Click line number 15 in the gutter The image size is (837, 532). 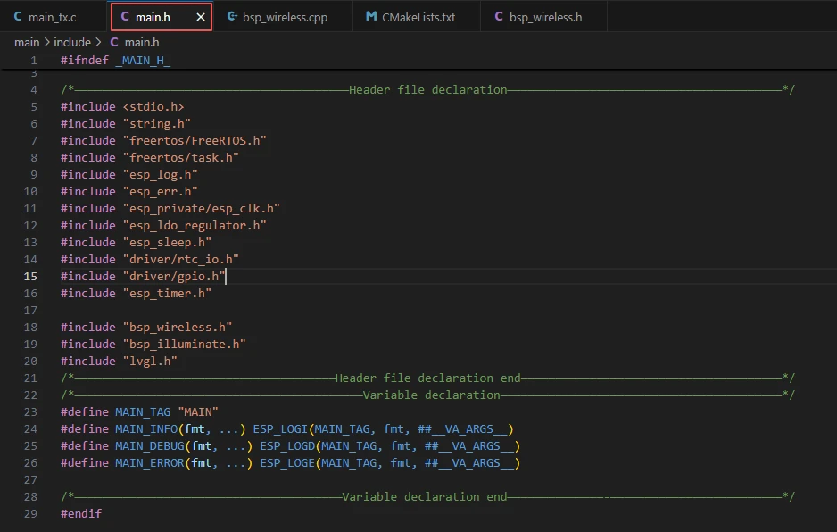[32, 277]
